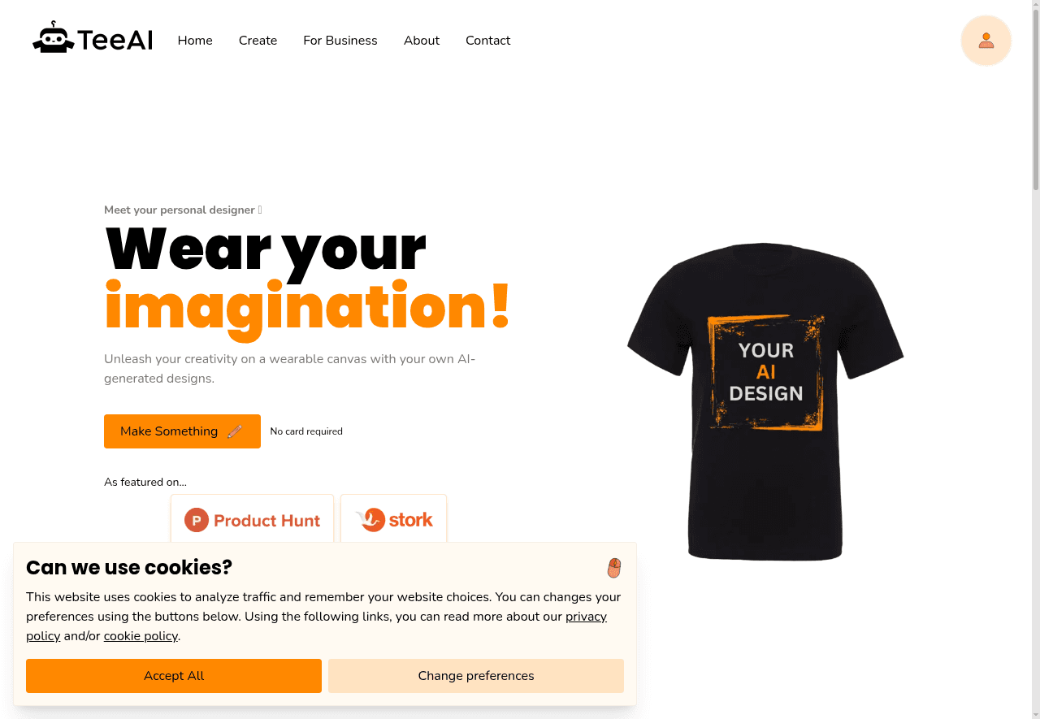Open Change preferences for cookies
Viewport: 1040px width, 719px height.
pyautogui.click(x=476, y=676)
